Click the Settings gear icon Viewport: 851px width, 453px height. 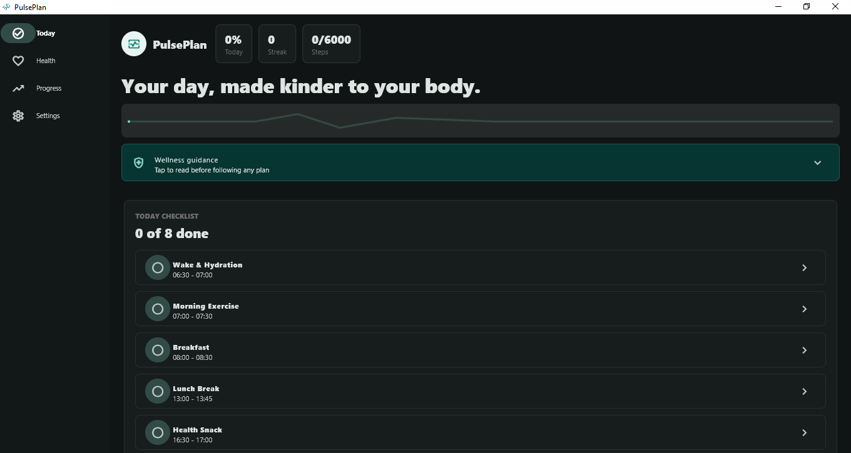pos(18,116)
